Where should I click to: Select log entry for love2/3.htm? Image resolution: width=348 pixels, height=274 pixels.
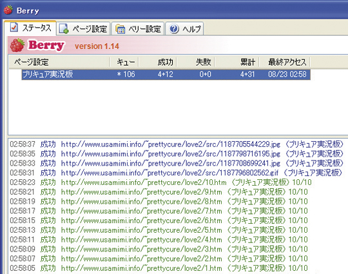click(159, 249)
